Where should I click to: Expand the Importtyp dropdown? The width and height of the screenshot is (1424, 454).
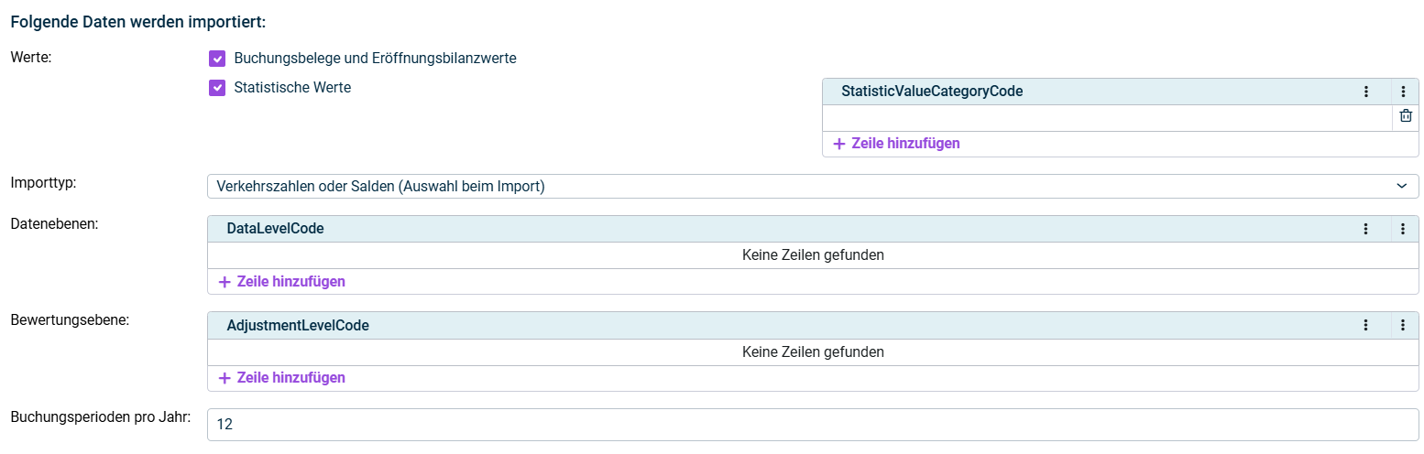(x=812, y=187)
